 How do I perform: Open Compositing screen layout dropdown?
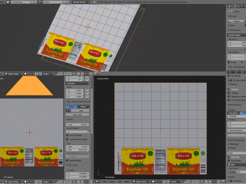click(x=21, y=2)
